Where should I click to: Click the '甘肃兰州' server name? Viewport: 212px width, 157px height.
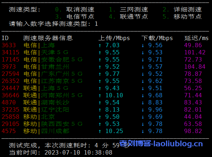point(55,67)
